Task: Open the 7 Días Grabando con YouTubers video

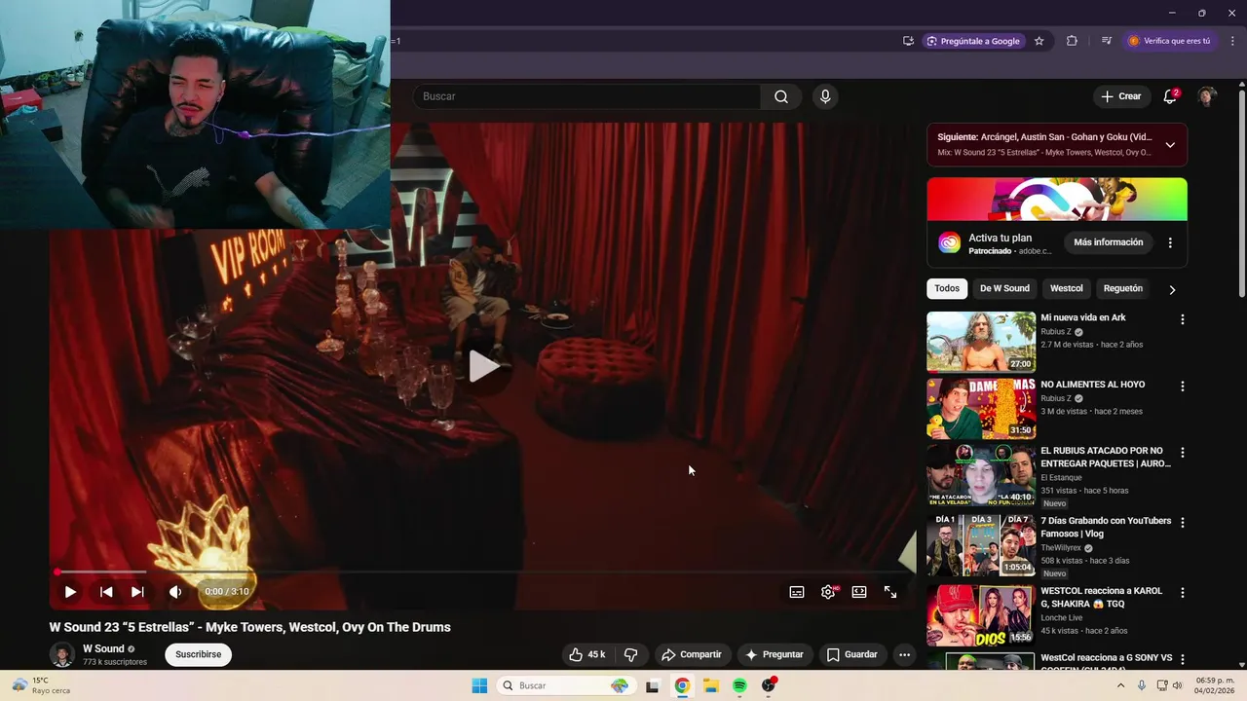Action: [x=1106, y=527]
